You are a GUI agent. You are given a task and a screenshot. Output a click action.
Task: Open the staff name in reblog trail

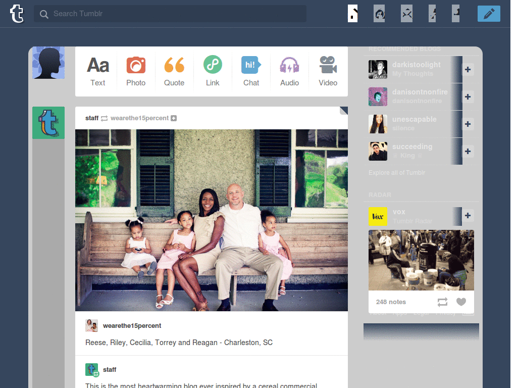[x=110, y=369]
